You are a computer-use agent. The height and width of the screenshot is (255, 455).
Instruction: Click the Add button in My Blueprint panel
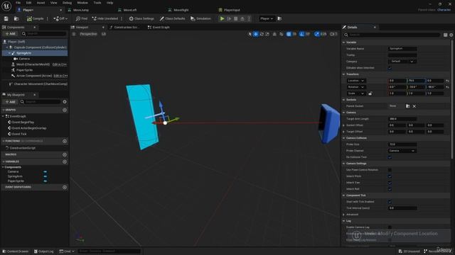pyautogui.click(x=10, y=102)
